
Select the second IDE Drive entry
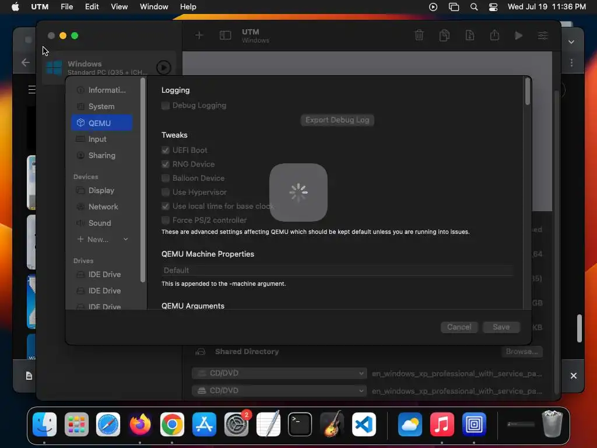(101, 291)
